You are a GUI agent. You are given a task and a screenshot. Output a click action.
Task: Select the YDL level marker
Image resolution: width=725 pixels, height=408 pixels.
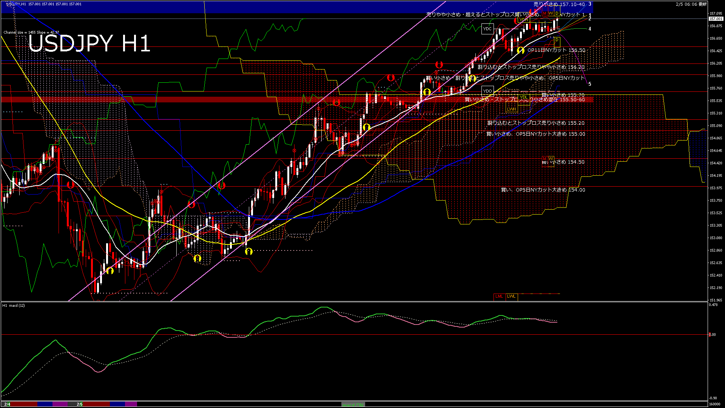point(524,97)
